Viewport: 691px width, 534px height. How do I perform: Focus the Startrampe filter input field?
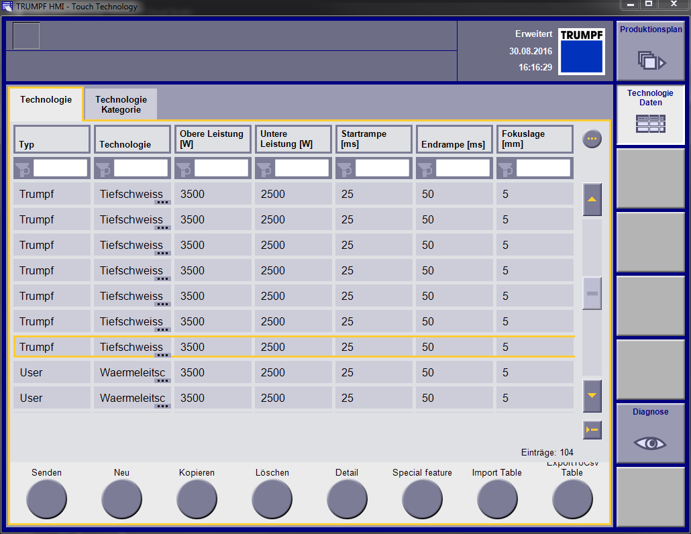[x=382, y=168]
